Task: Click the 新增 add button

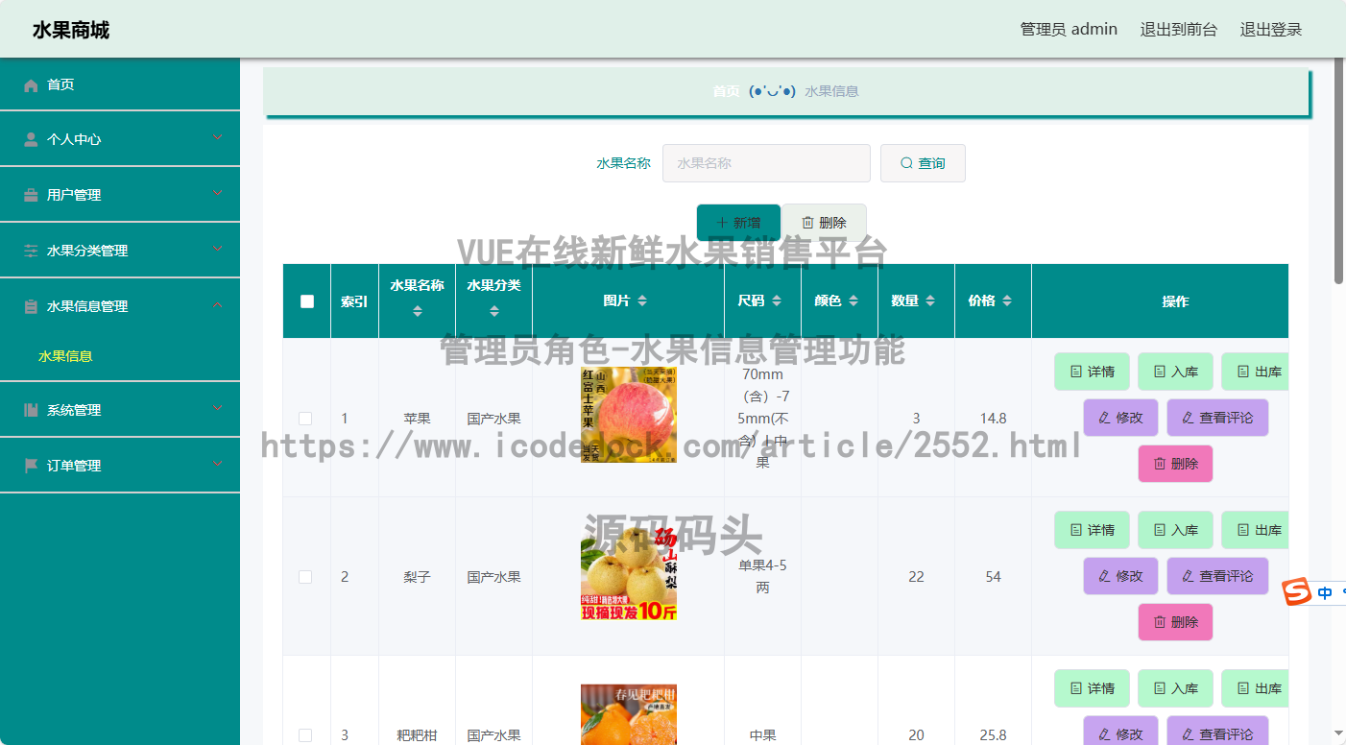Action: point(738,223)
